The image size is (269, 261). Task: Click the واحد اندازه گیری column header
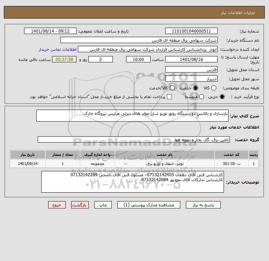coord(97,154)
